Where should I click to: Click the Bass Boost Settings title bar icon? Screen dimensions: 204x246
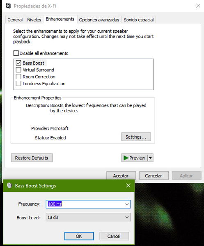(x=9, y=185)
